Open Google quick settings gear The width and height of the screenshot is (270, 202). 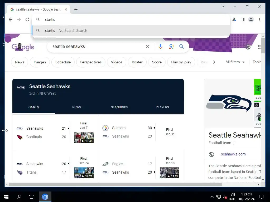tap(248, 47)
